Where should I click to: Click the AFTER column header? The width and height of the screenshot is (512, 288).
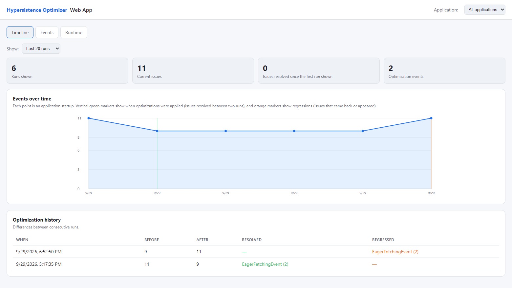(x=203, y=240)
